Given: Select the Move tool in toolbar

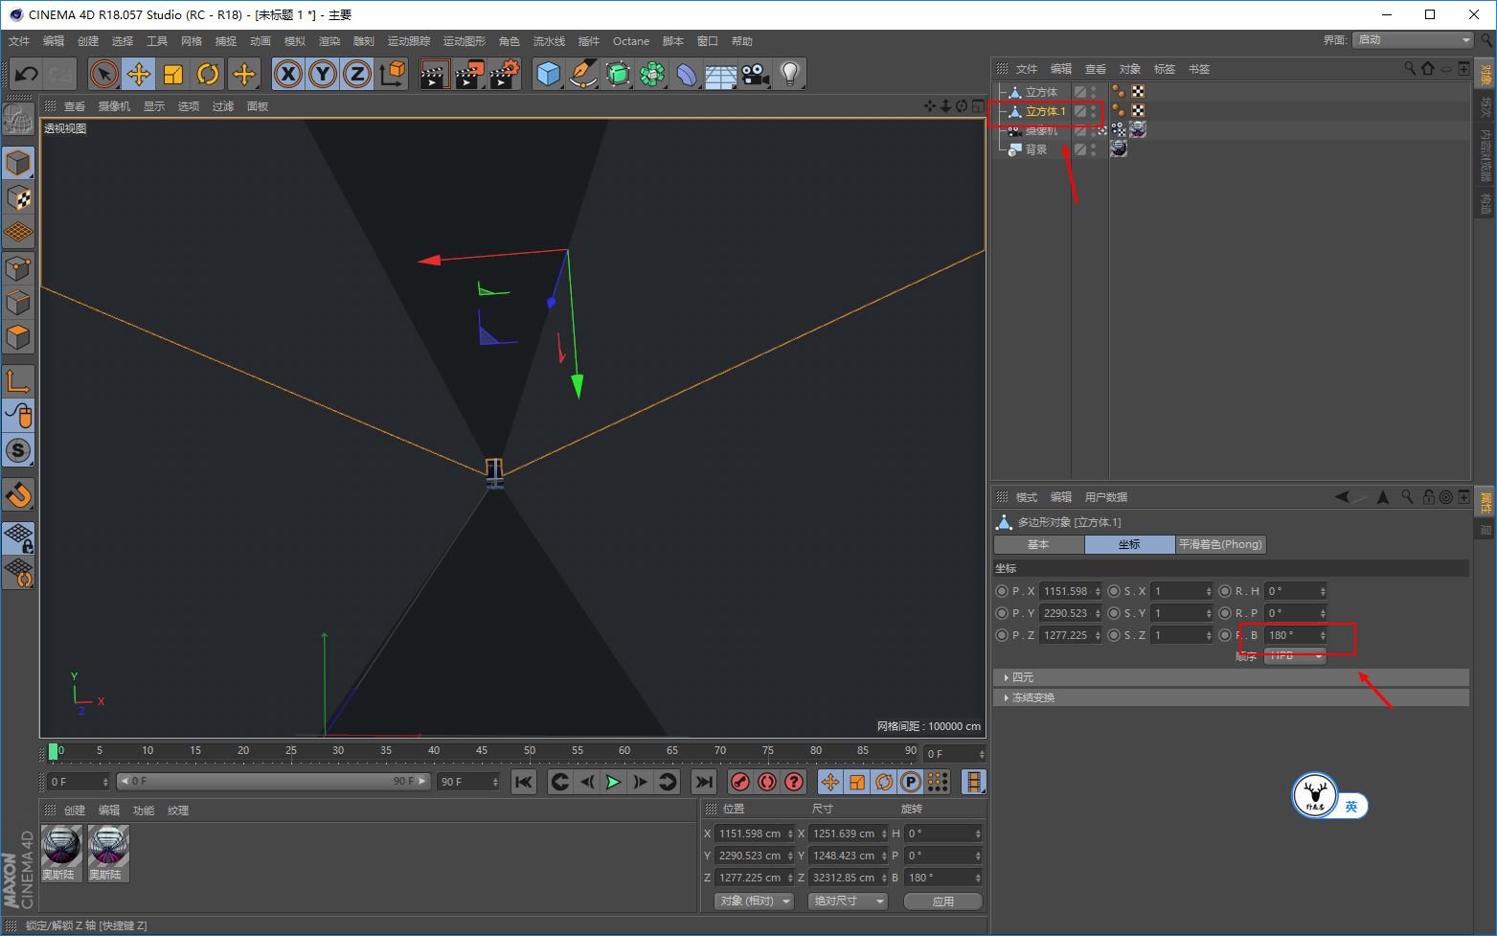Looking at the screenshot, I should 139,74.
